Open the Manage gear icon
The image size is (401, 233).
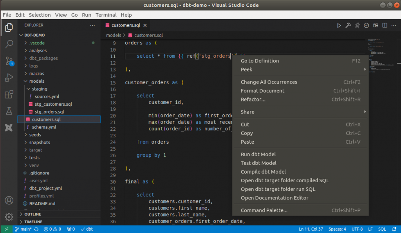(x=9, y=217)
